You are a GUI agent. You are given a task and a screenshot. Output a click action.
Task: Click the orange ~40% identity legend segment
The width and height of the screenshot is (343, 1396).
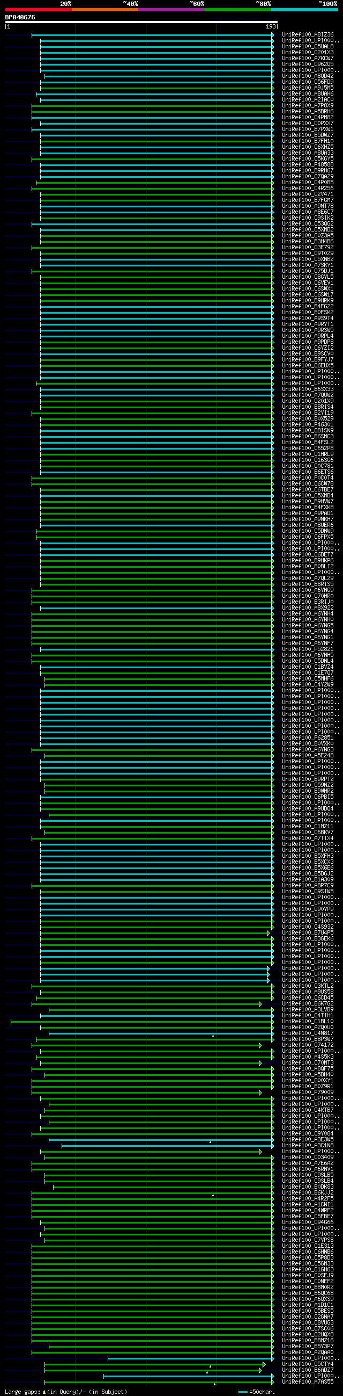(105, 10)
